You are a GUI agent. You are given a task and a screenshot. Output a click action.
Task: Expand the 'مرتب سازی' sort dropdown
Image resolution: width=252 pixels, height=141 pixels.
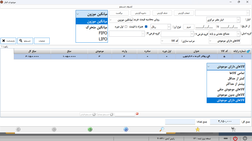163,41
